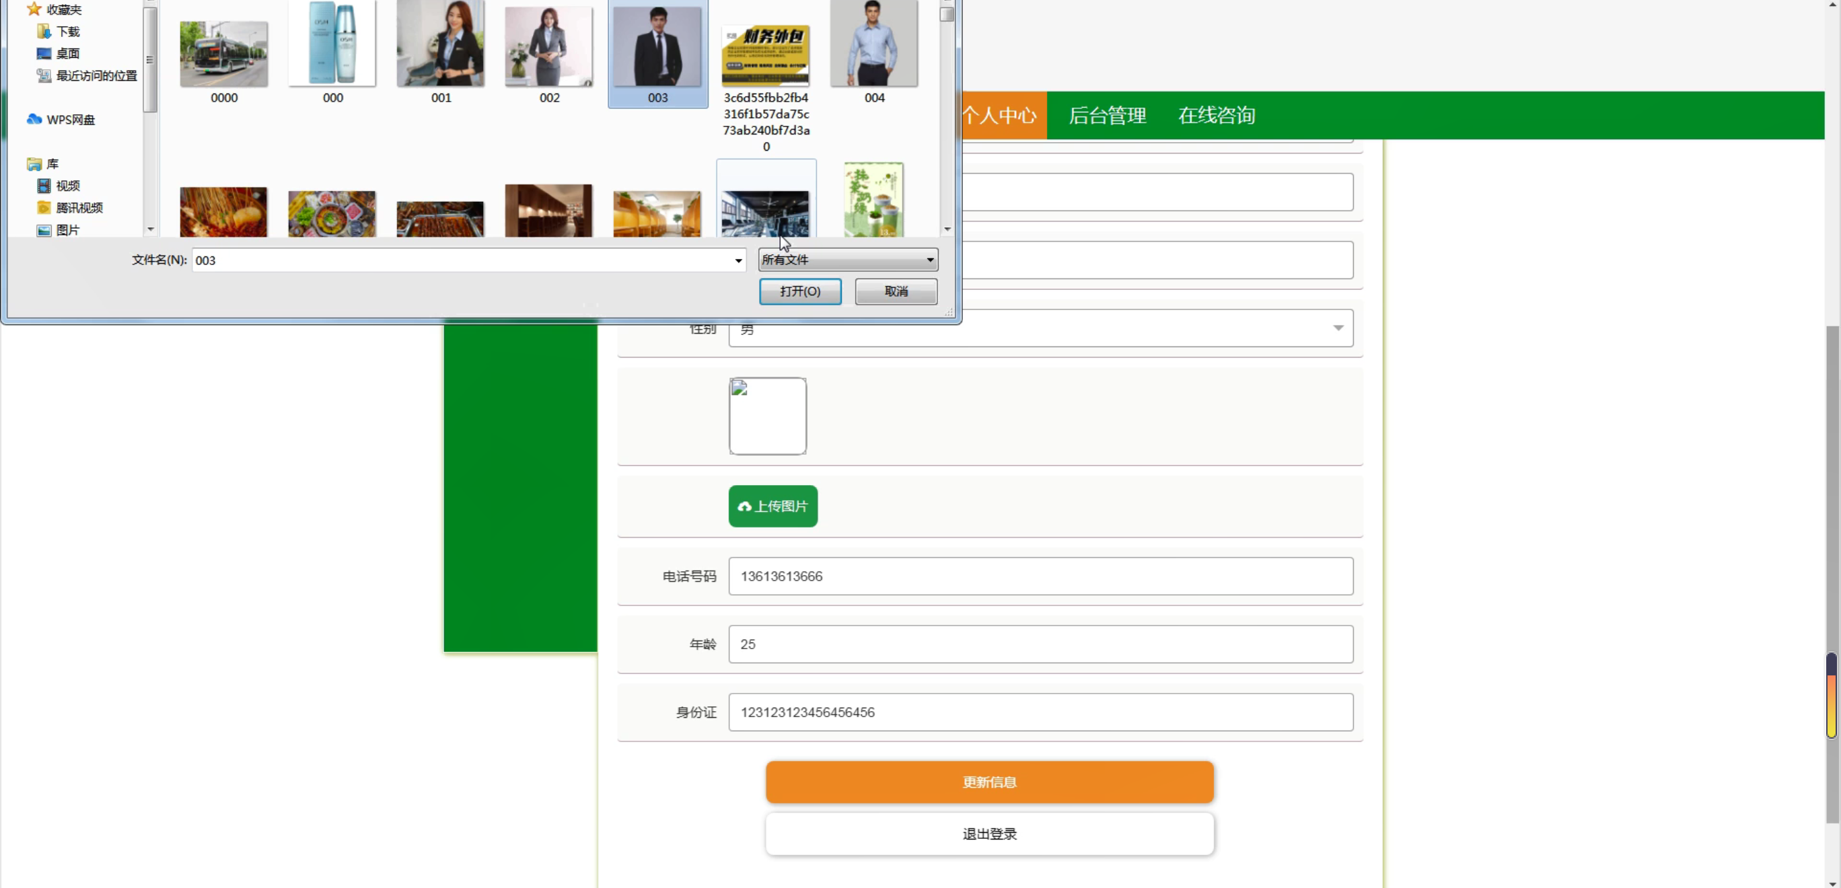Viewport: 1841px width, 888px height.
Task: Open the Downloads folder in favorites
Action: (67, 32)
